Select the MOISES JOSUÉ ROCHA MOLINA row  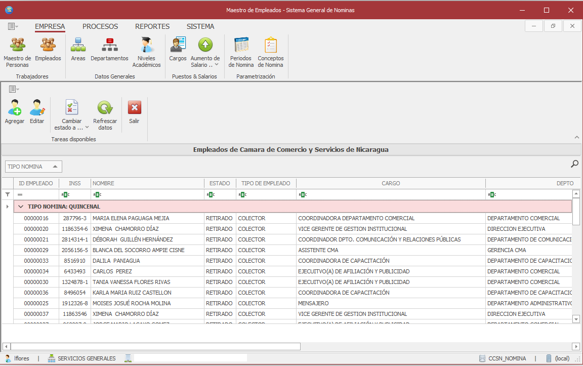[293, 303]
